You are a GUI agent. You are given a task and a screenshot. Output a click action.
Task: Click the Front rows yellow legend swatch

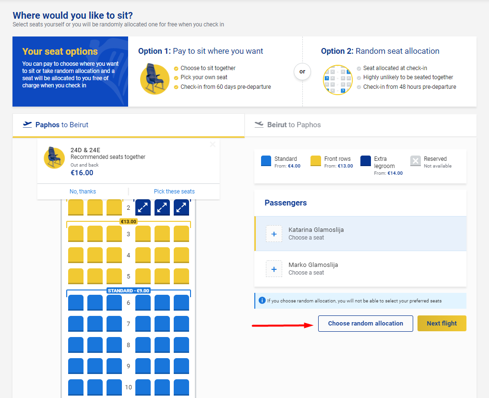pos(316,161)
